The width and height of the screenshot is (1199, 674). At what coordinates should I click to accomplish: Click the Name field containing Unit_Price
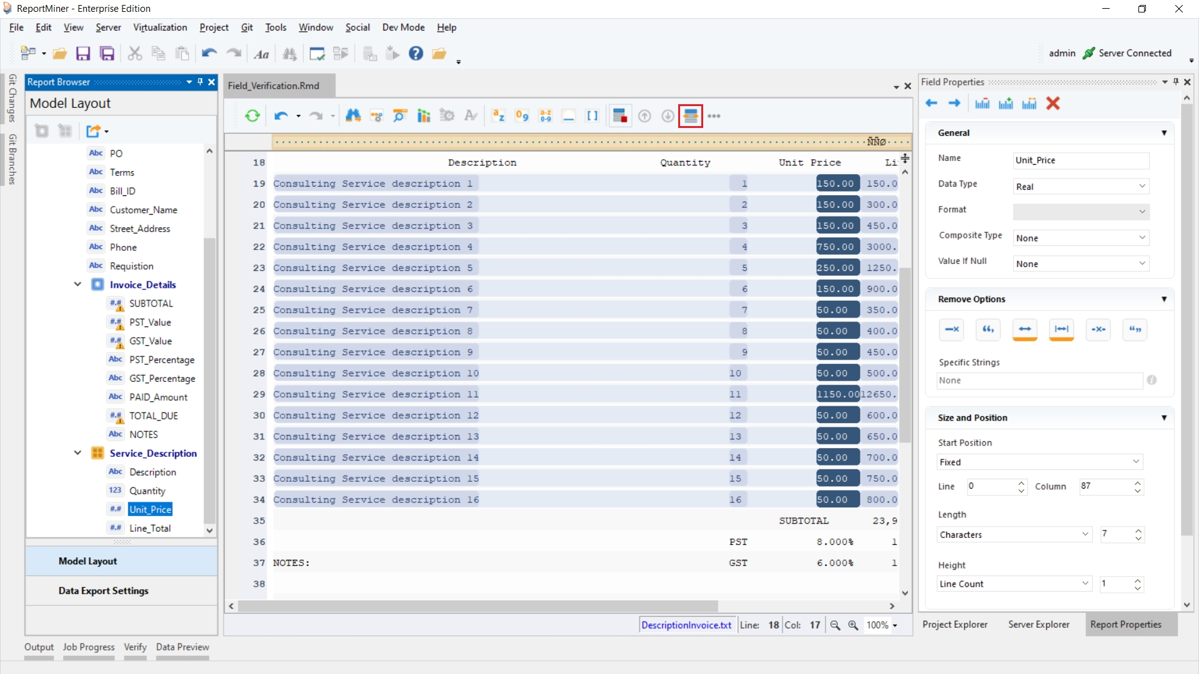(1080, 160)
